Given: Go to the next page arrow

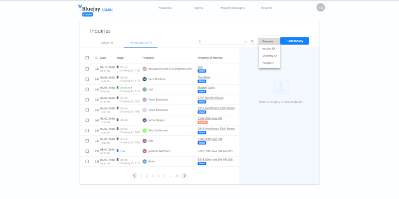Looking at the screenshot, I should click(x=185, y=176).
